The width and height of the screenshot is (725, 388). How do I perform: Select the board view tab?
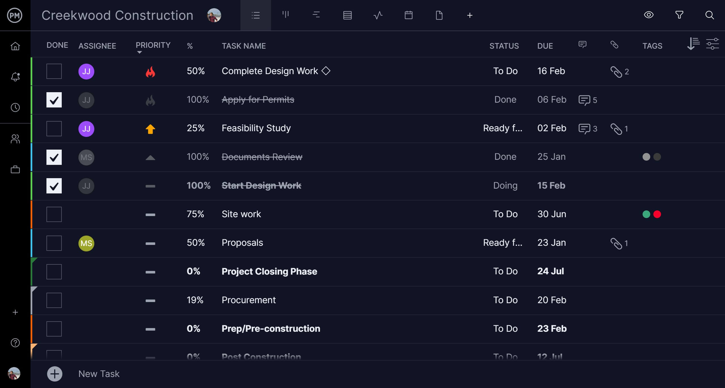click(286, 15)
